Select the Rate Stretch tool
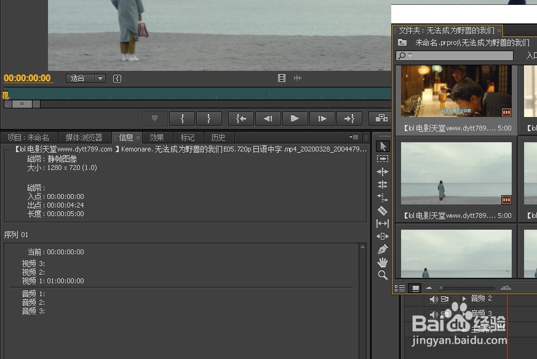 click(x=383, y=198)
